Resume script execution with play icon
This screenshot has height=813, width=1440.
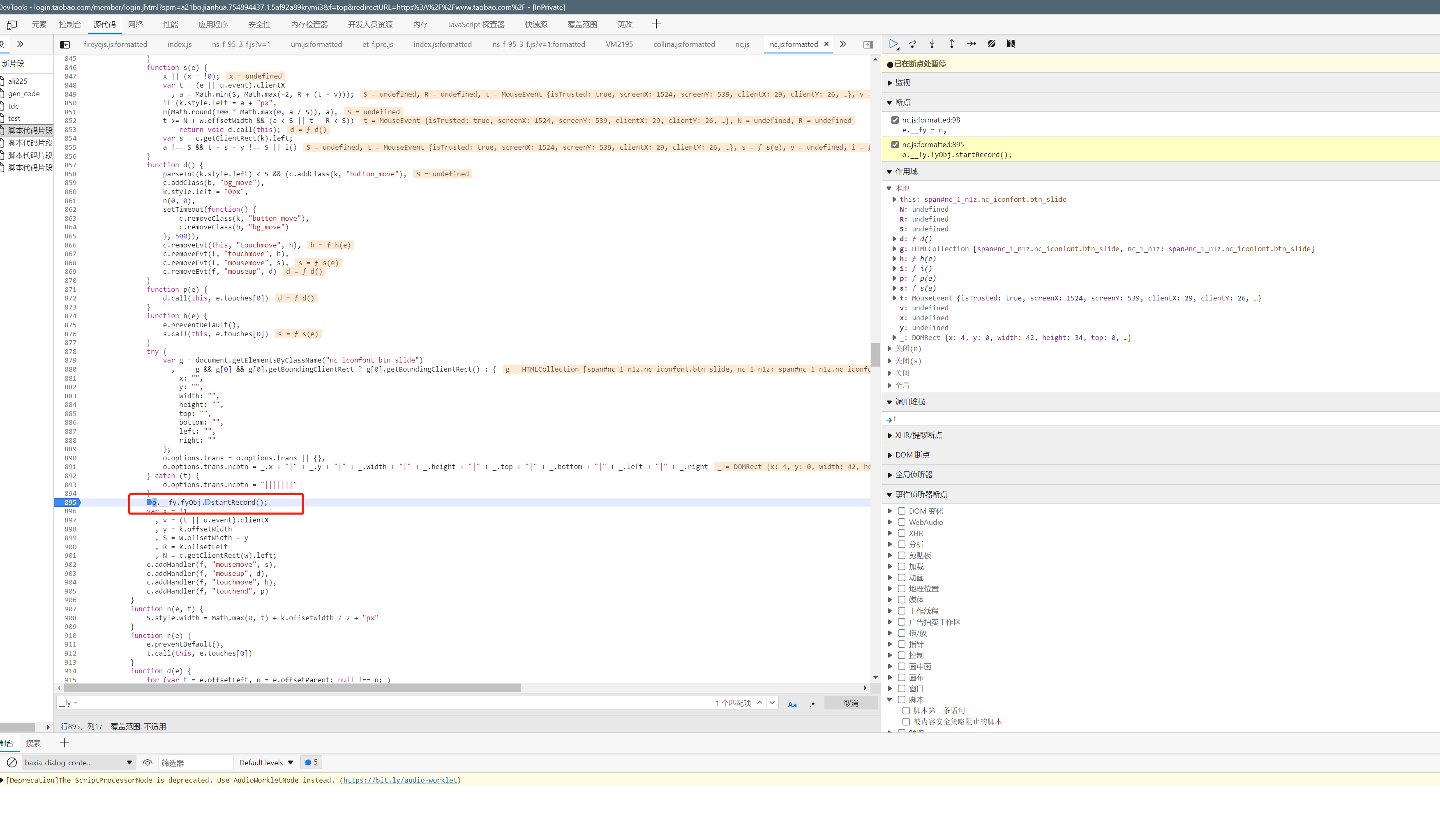point(893,44)
